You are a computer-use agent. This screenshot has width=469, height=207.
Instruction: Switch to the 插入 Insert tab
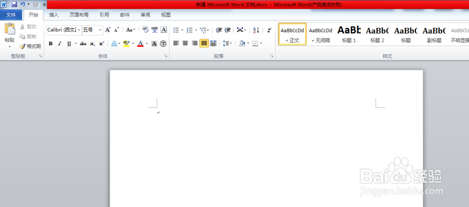(54, 15)
